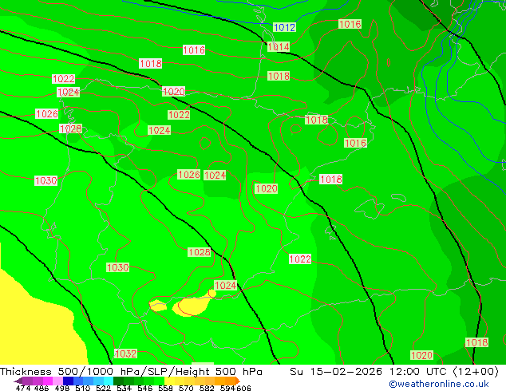Click the 606 legend value
Screen dimensions: 506x391
coord(243,388)
